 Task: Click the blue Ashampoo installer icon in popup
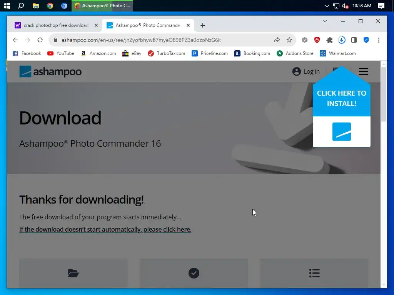coord(342,132)
